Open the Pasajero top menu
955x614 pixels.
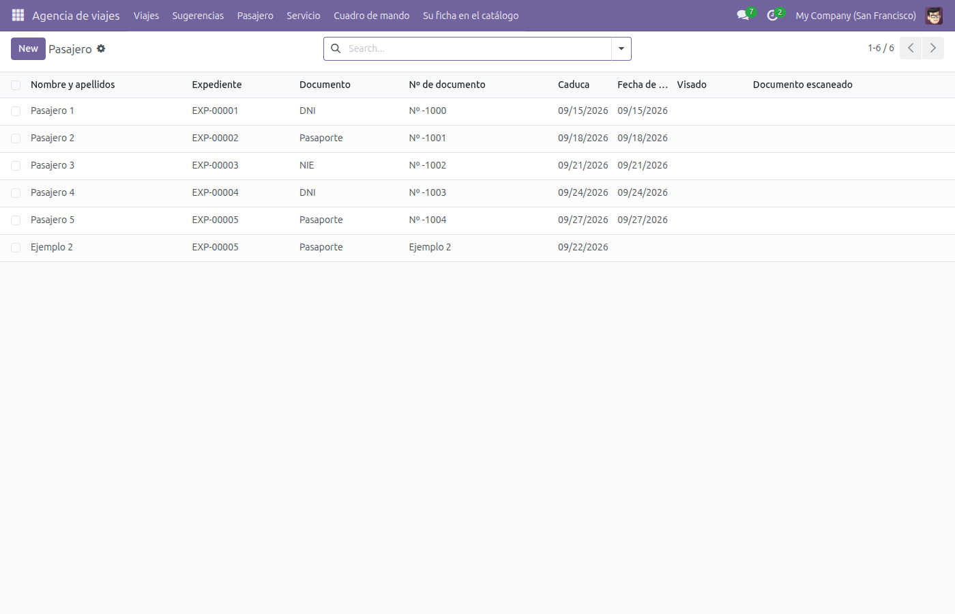click(255, 15)
